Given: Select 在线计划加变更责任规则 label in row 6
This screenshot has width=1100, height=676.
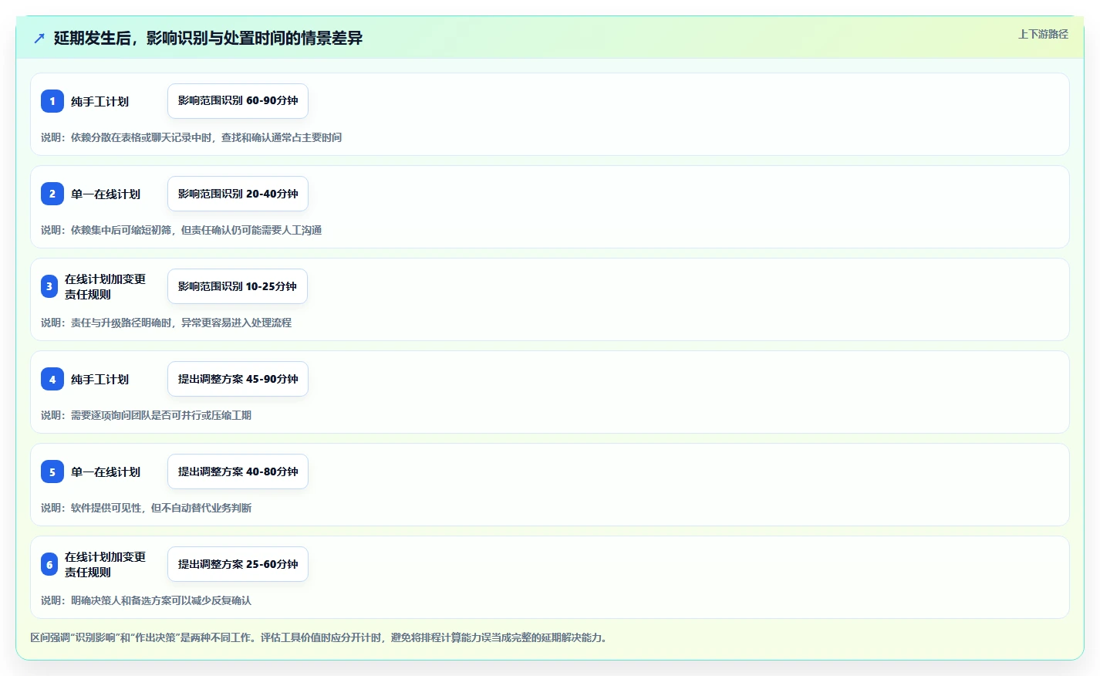Looking at the screenshot, I should [105, 564].
